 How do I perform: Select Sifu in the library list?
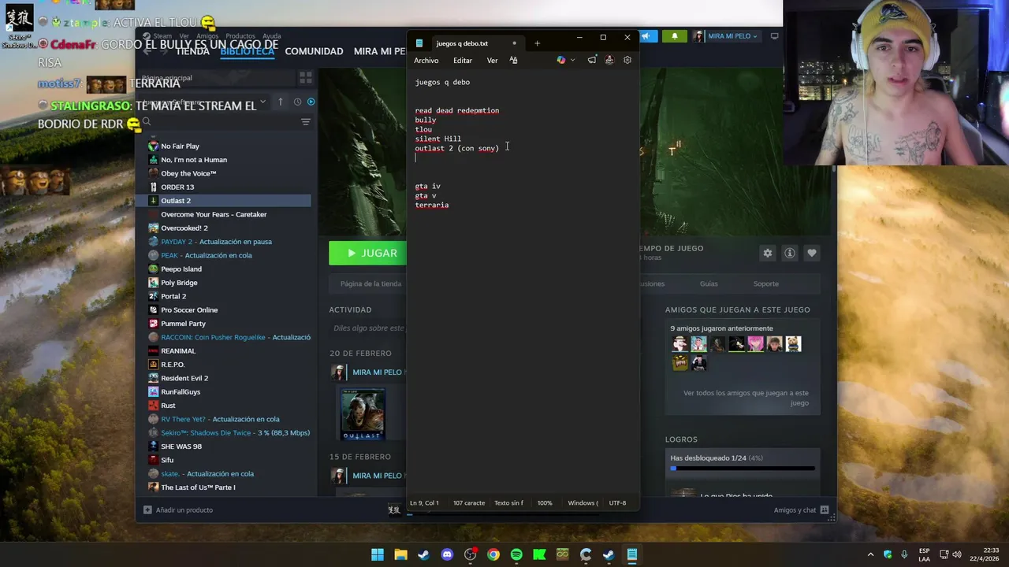click(x=167, y=460)
